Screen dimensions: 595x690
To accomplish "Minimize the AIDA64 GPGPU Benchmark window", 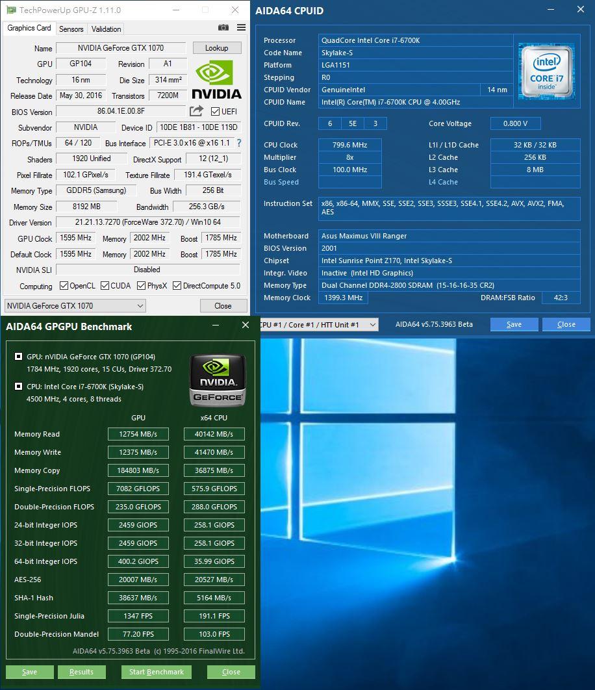I will 216,326.
